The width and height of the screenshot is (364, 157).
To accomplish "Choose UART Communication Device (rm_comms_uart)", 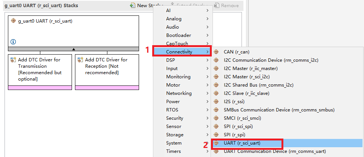I will tap(287, 151).
